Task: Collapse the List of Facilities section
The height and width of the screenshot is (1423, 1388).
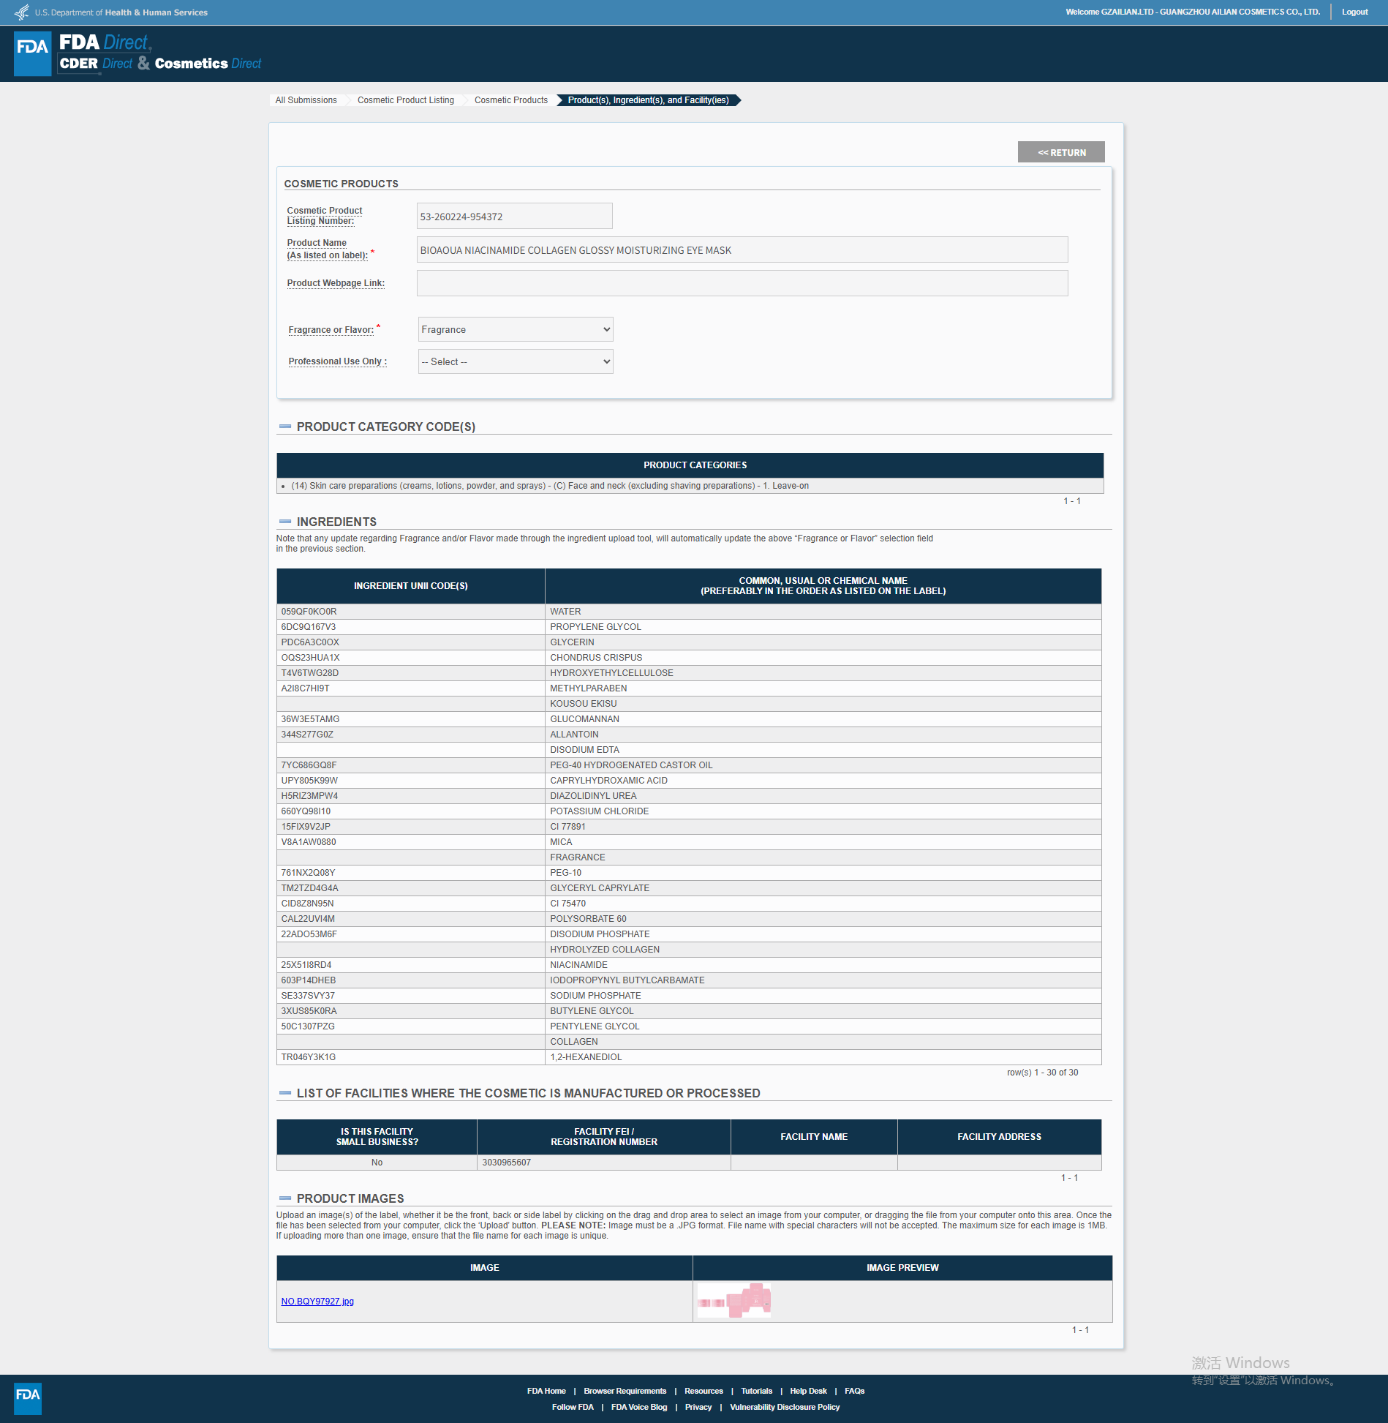Action: pyautogui.click(x=285, y=1093)
